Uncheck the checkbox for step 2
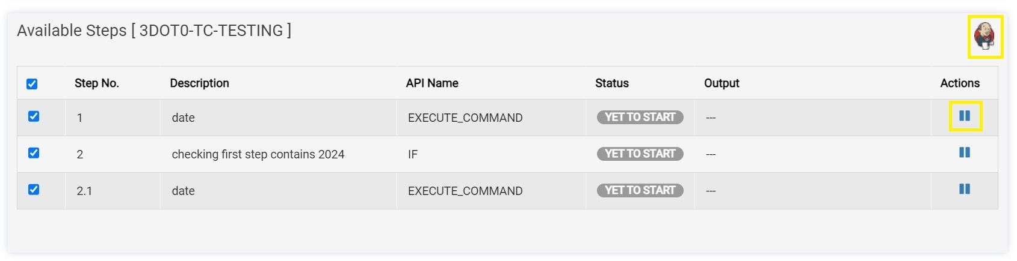Image resolution: width=1017 pixels, height=261 pixels. pyautogui.click(x=34, y=153)
